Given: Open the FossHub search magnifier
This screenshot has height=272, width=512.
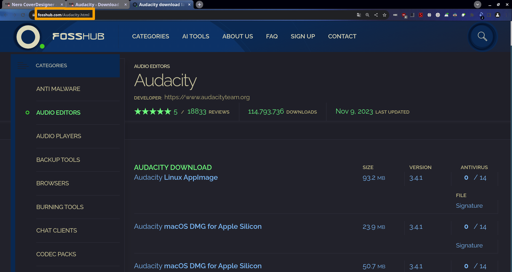Looking at the screenshot, I should pos(482,37).
